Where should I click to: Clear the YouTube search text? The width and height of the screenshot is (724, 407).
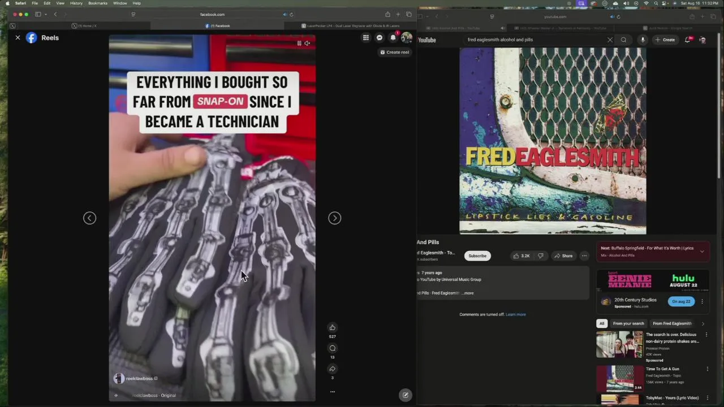tap(610, 40)
